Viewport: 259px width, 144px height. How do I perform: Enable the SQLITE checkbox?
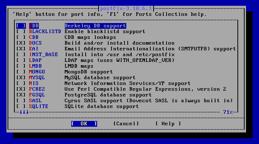pos(21,107)
